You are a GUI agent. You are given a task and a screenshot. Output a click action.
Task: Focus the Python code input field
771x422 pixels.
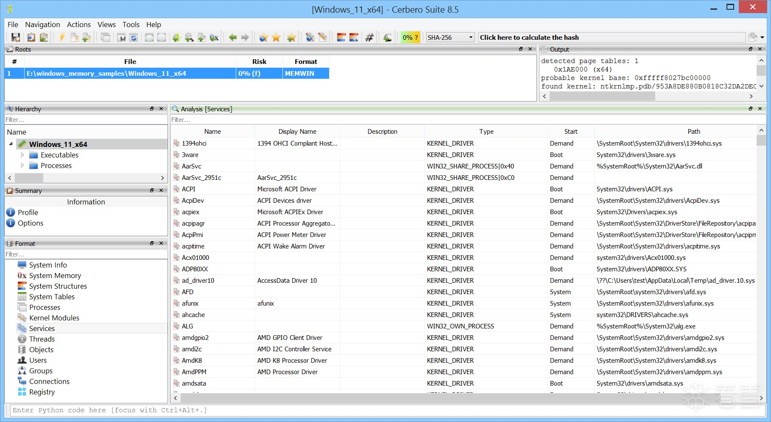(x=388, y=410)
